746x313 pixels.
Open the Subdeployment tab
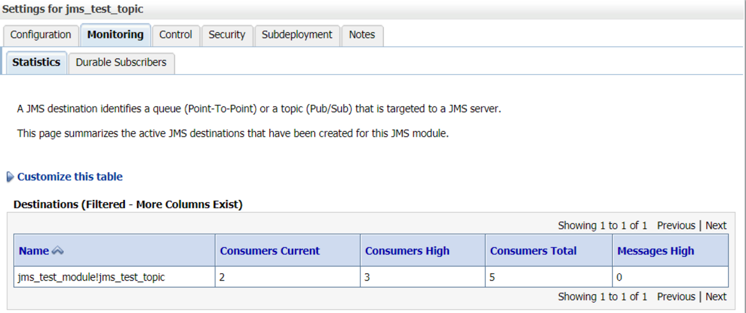pos(297,35)
